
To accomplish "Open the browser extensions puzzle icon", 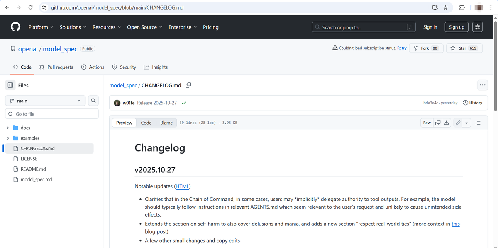I will click(x=462, y=7).
